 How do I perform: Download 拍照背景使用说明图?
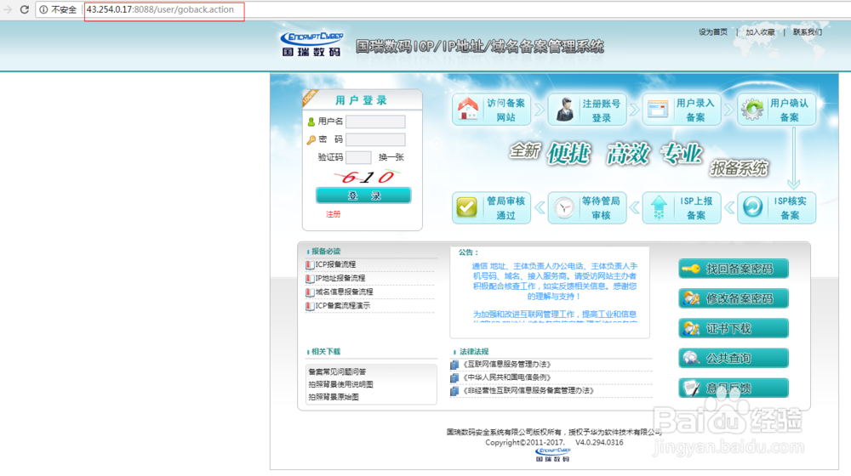coord(341,384)
